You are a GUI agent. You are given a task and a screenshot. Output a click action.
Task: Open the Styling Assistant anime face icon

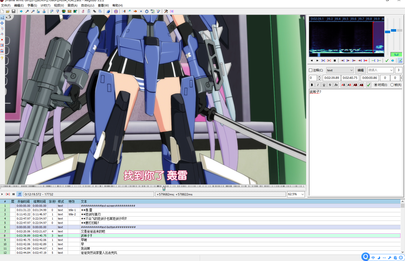click(116, 11)
